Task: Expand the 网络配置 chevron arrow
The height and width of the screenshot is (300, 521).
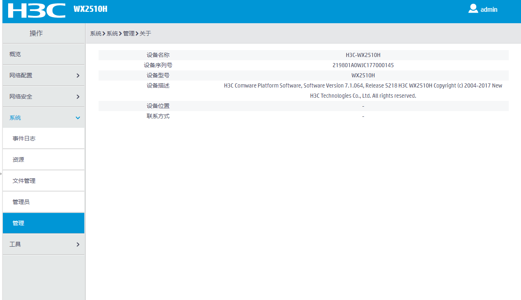Action: click(78, 75)
